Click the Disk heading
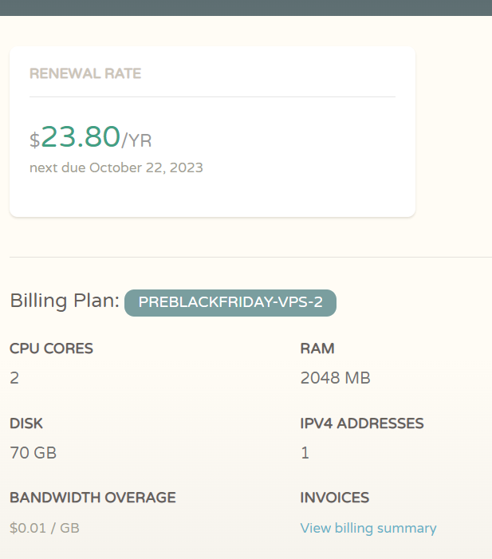The image size is (492, 559). click(x=26, y=423)
